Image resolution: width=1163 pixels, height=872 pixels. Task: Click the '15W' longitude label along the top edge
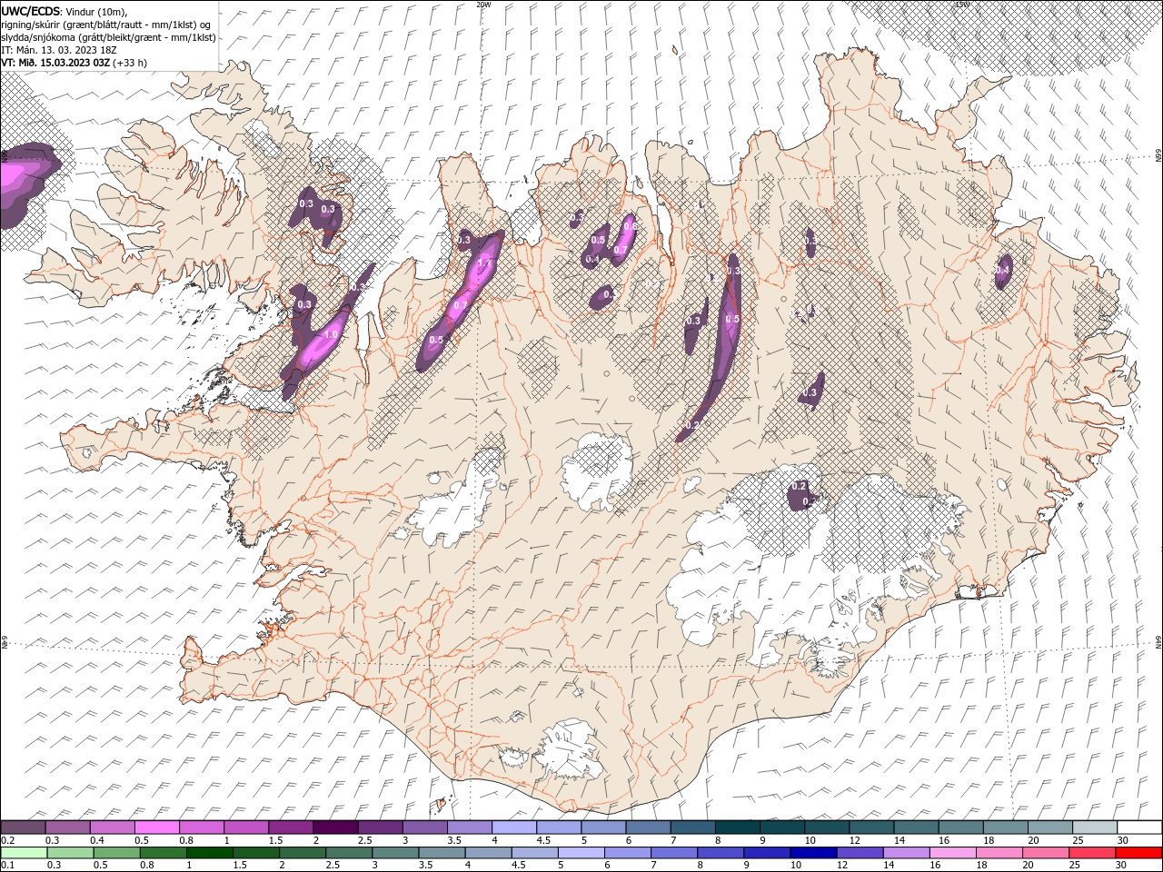pos(961,5)
